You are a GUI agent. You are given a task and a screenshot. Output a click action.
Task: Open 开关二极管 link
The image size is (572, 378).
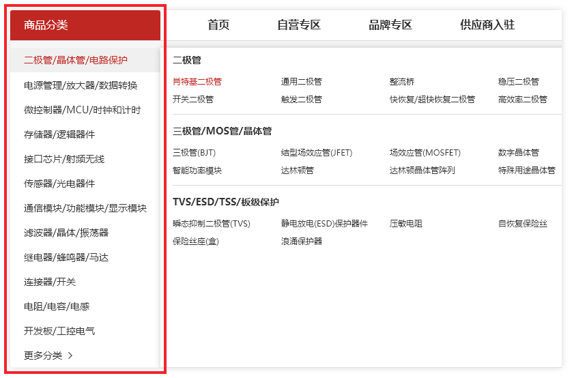pyautogui.click(x=193, y=99)
